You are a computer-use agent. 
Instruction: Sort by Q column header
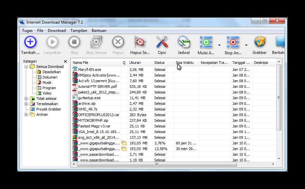124,63
